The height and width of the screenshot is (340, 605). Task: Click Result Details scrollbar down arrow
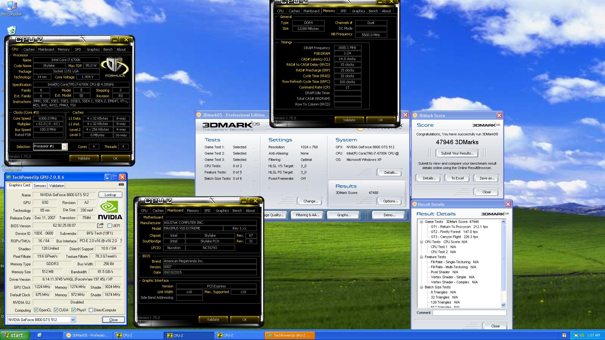click(x=503, y=305)
